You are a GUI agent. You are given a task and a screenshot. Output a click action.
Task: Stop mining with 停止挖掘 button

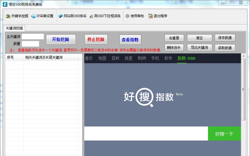[x=96, y=39]
